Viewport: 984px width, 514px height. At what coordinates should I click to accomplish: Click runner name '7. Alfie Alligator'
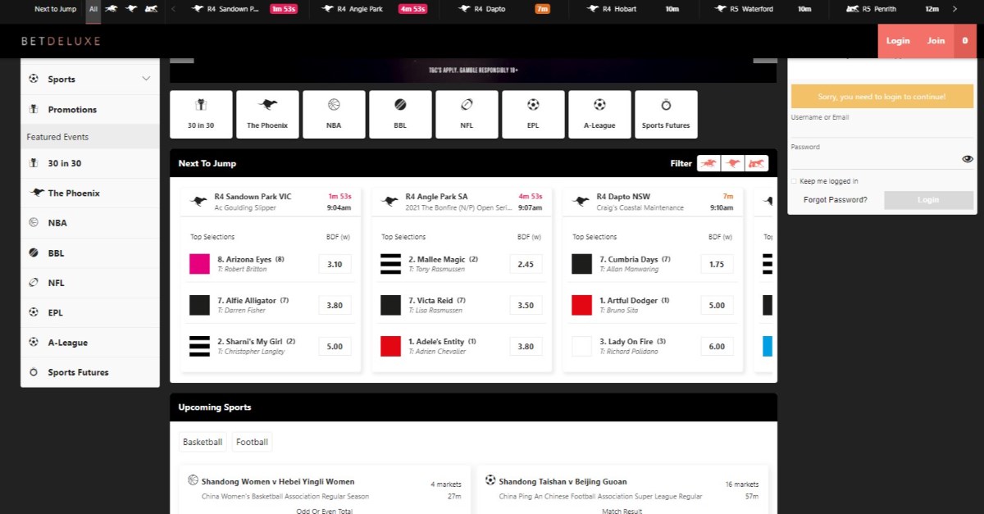(x=247, y=301)
